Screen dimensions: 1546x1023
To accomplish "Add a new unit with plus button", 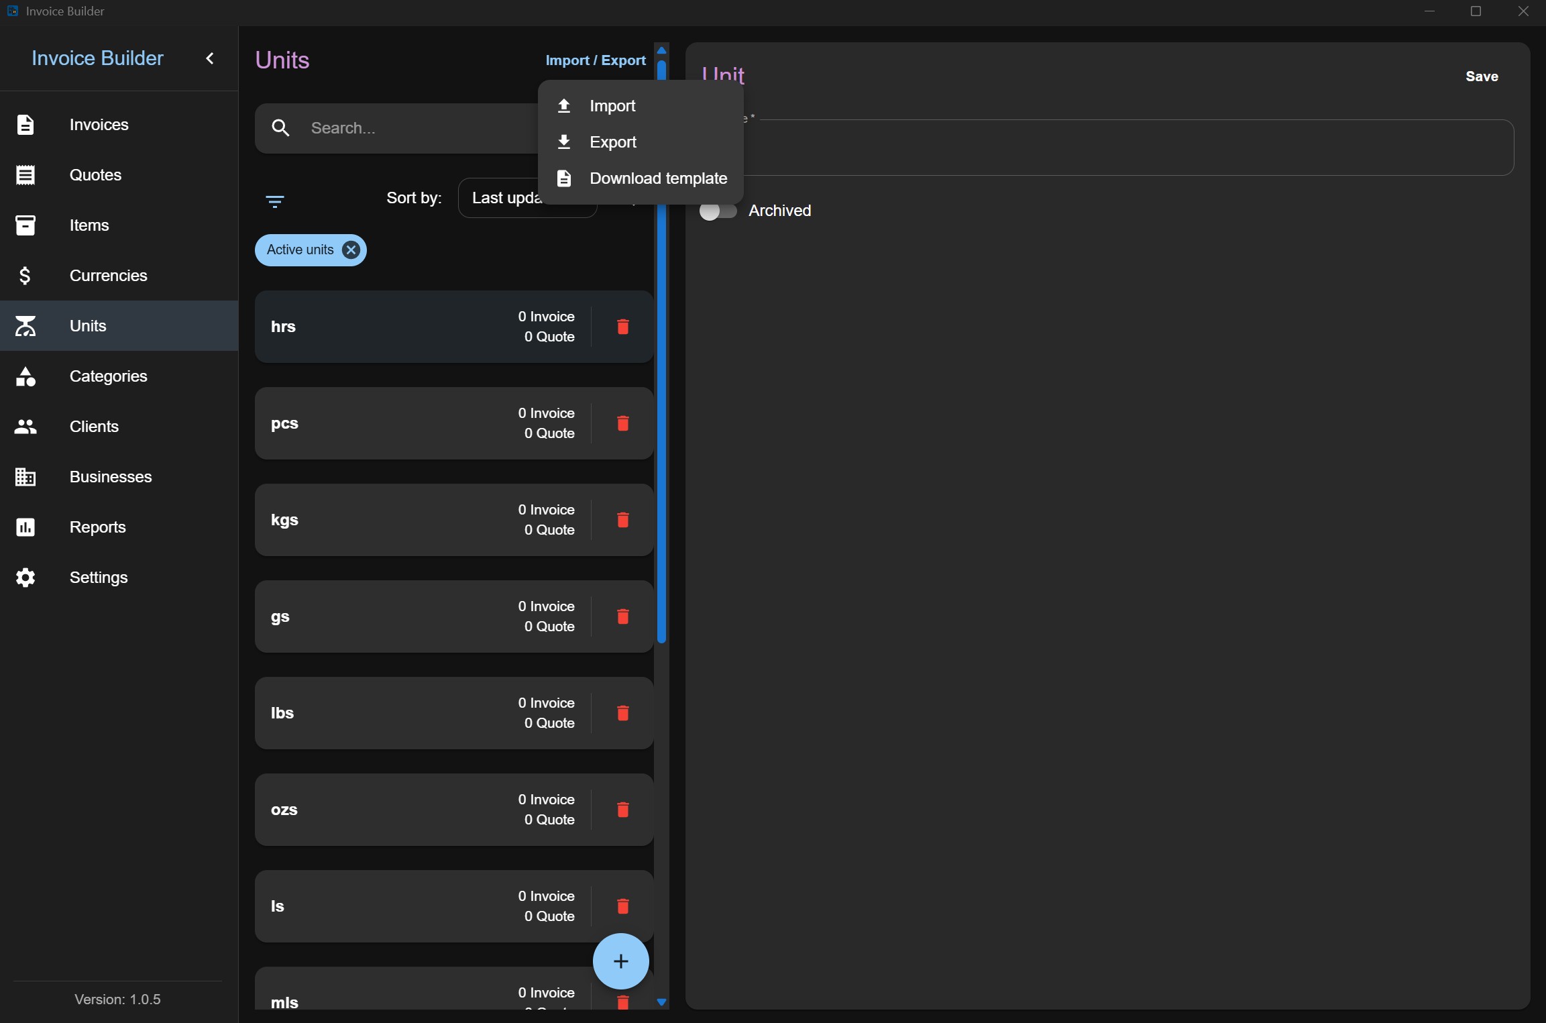I will (x=621, y=961).
